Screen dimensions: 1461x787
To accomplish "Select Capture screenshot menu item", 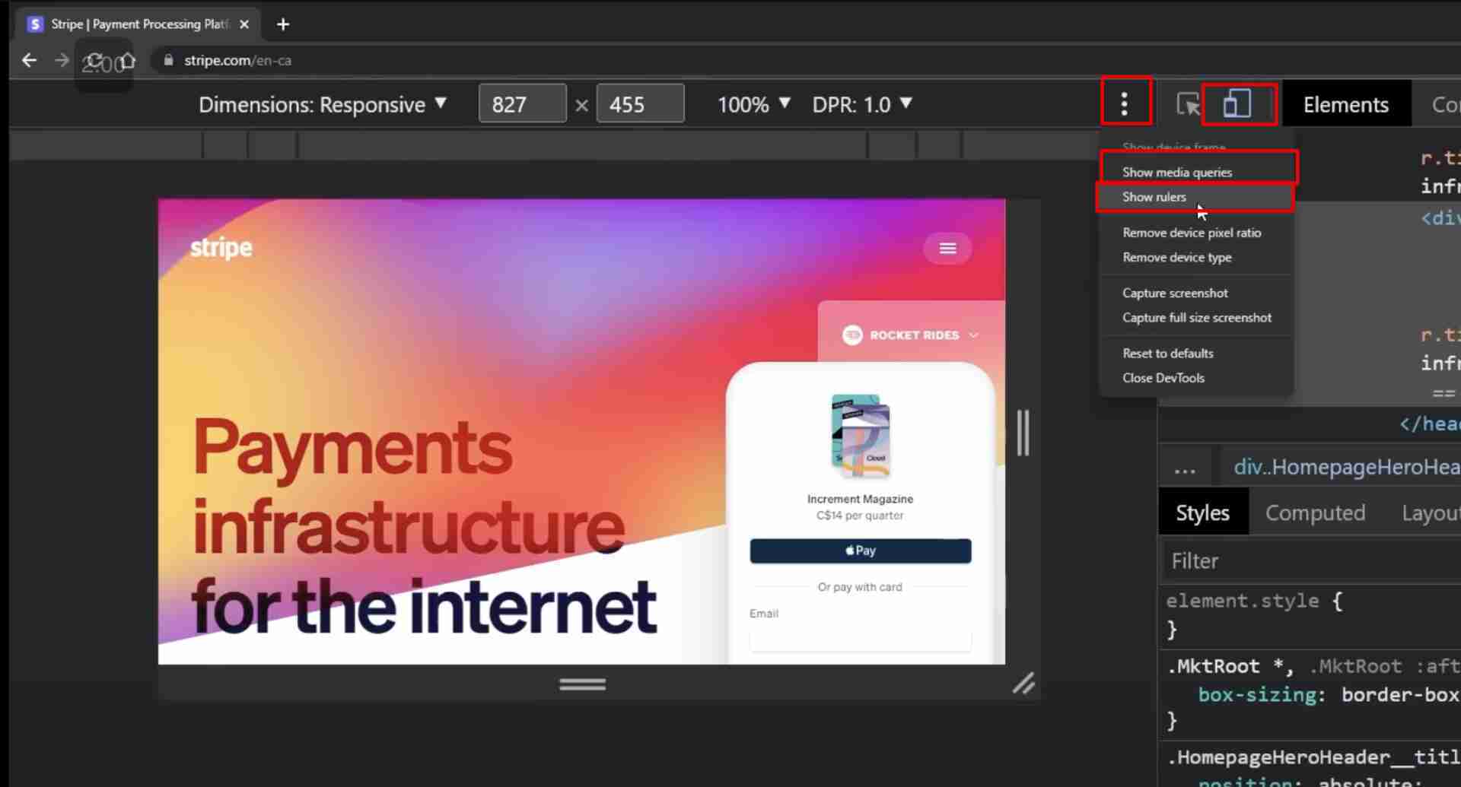I will [1197, 293].
